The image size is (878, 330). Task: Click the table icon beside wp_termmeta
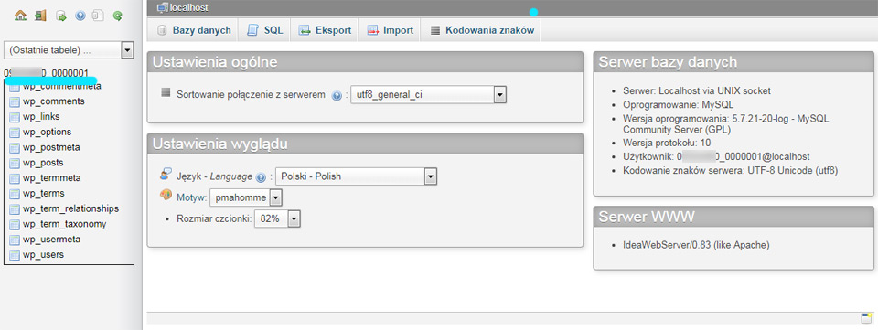point(15,178)
